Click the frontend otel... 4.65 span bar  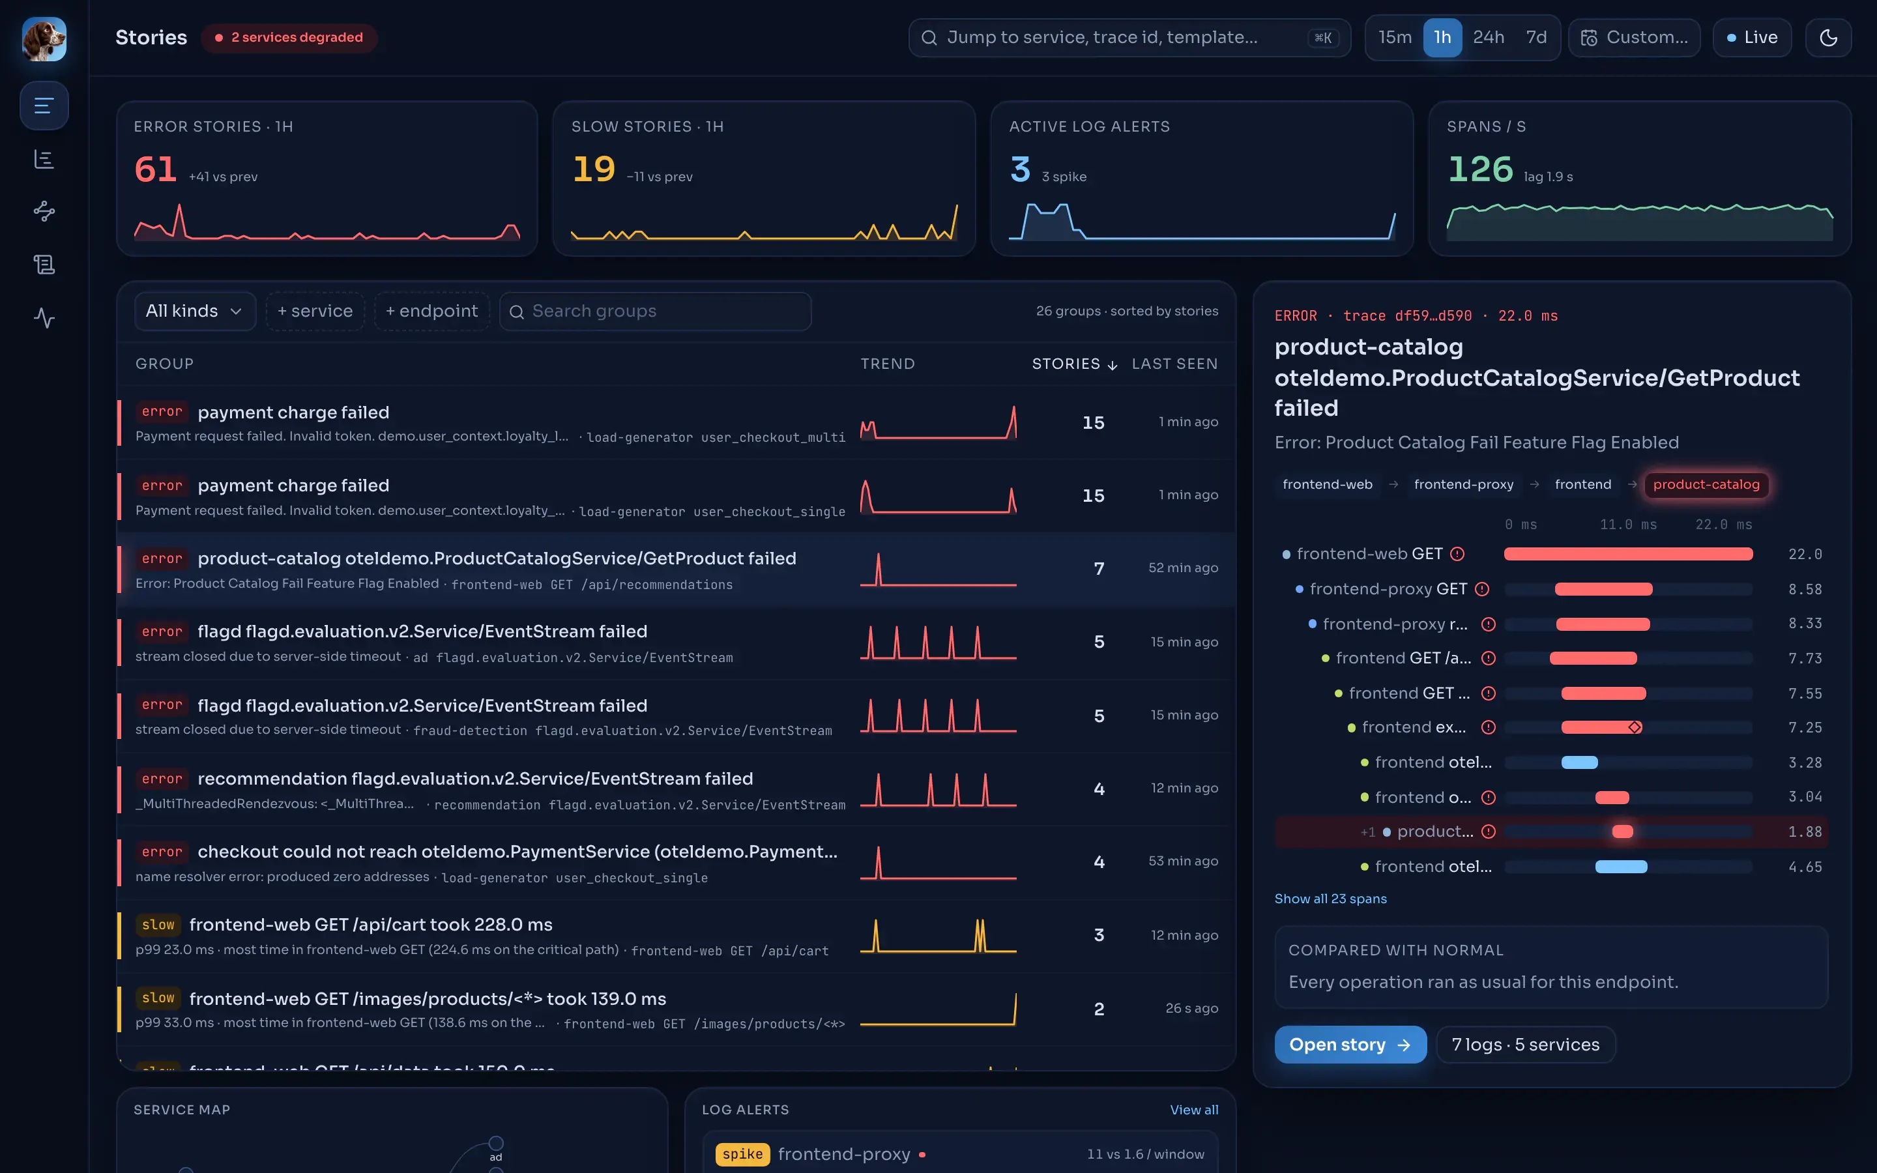pos(1621,867)
